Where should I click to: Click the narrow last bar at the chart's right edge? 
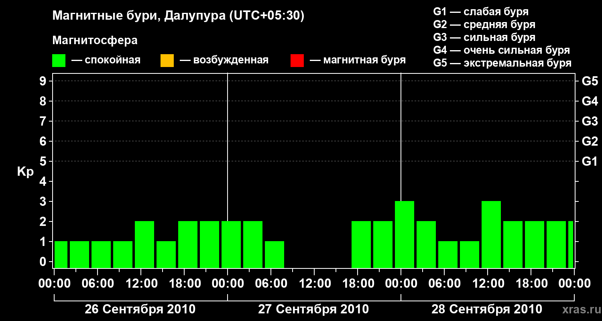coord(571,244)
